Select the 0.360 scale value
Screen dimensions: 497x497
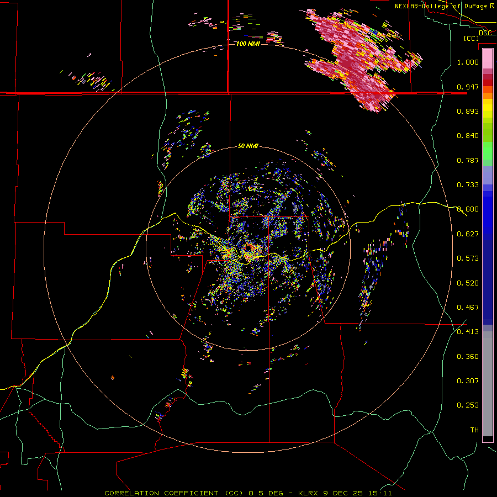tap(468, 357)
